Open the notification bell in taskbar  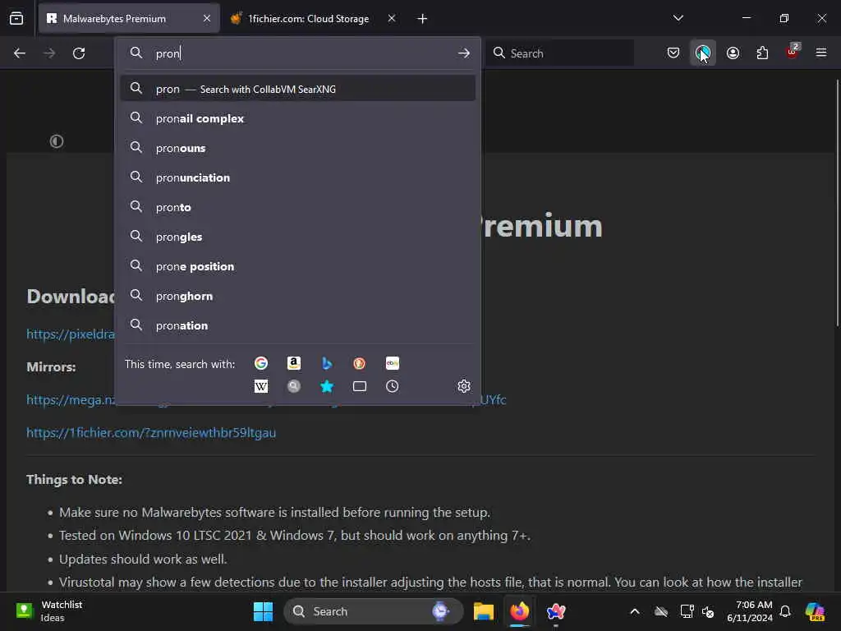coord(785,611)
